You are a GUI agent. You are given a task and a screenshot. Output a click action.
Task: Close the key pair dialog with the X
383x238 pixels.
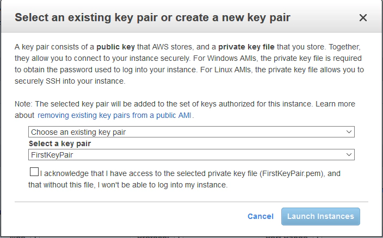pos(363,18)
